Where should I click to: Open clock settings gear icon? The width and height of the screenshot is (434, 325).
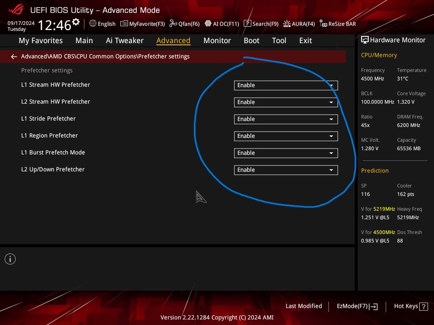point(76,22)
